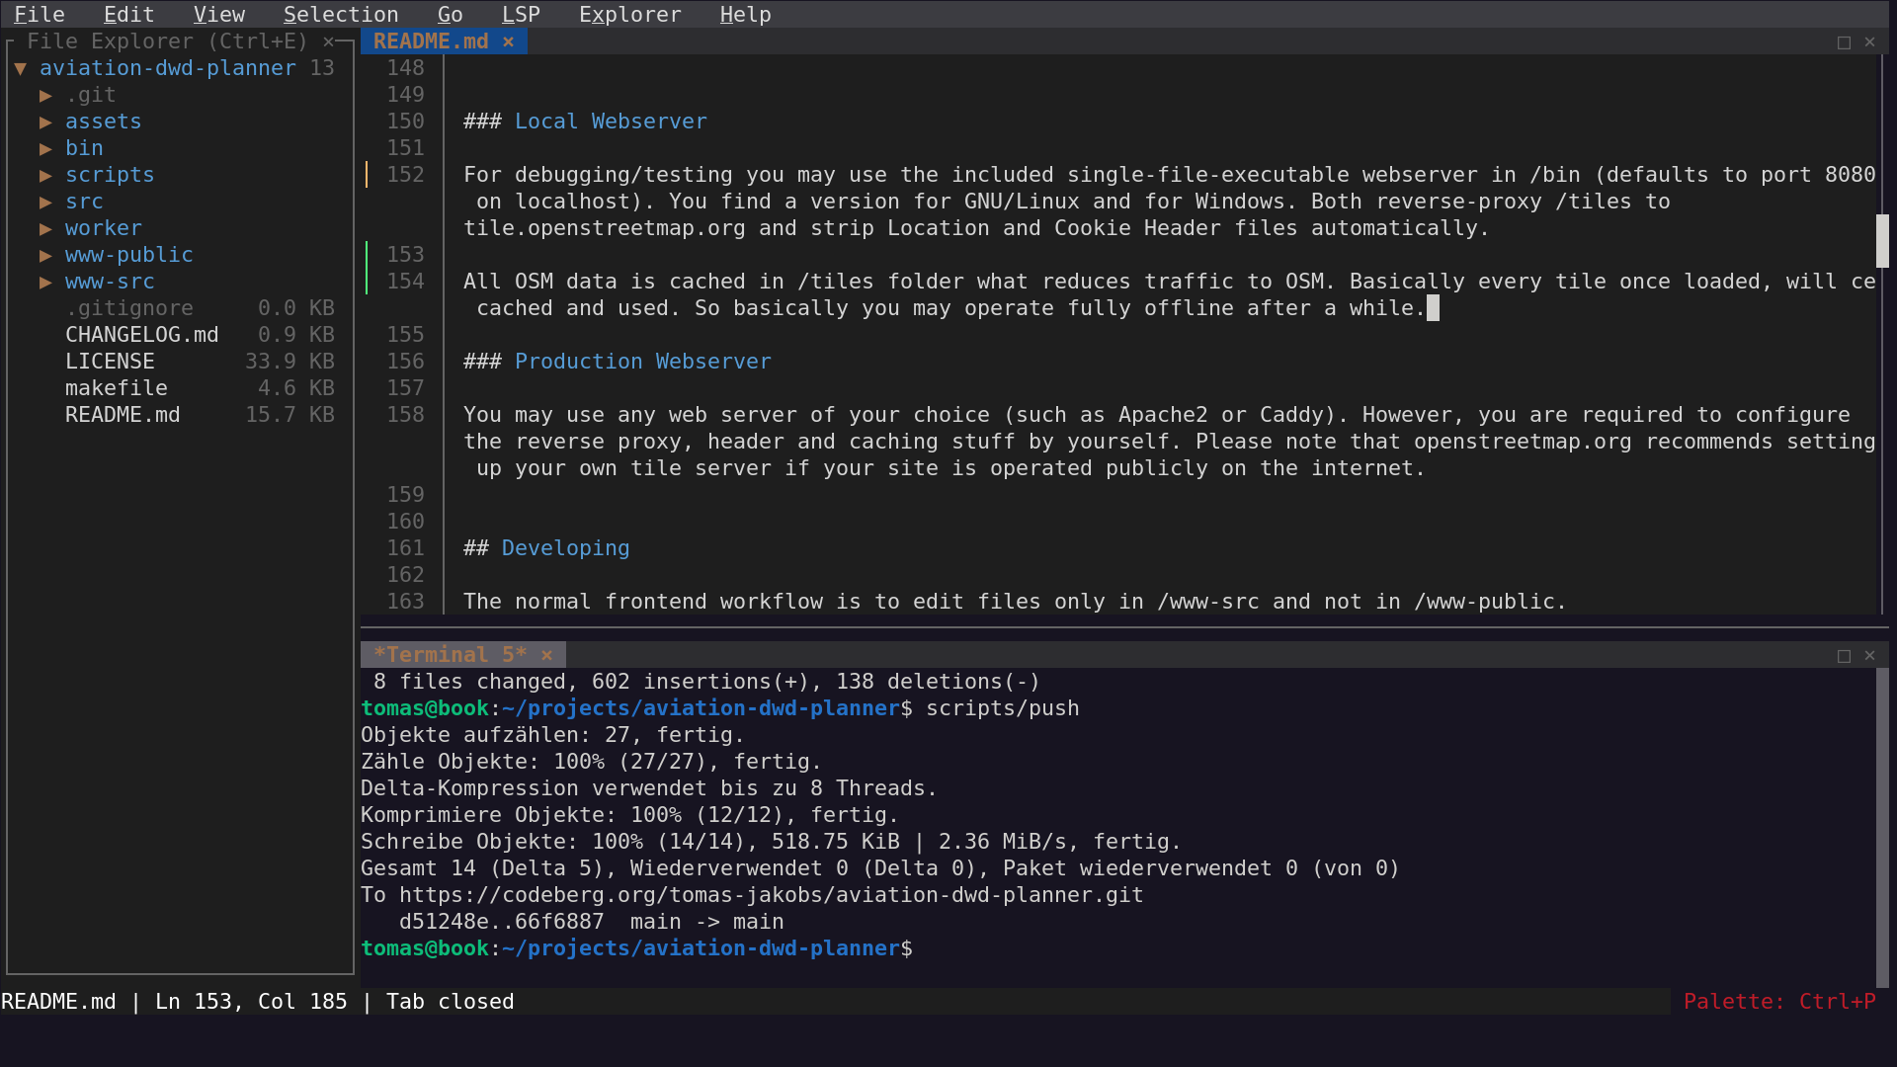The image size is (1897, 1067).
Task: Switch to the README.md tab
Action: point(431,41)
